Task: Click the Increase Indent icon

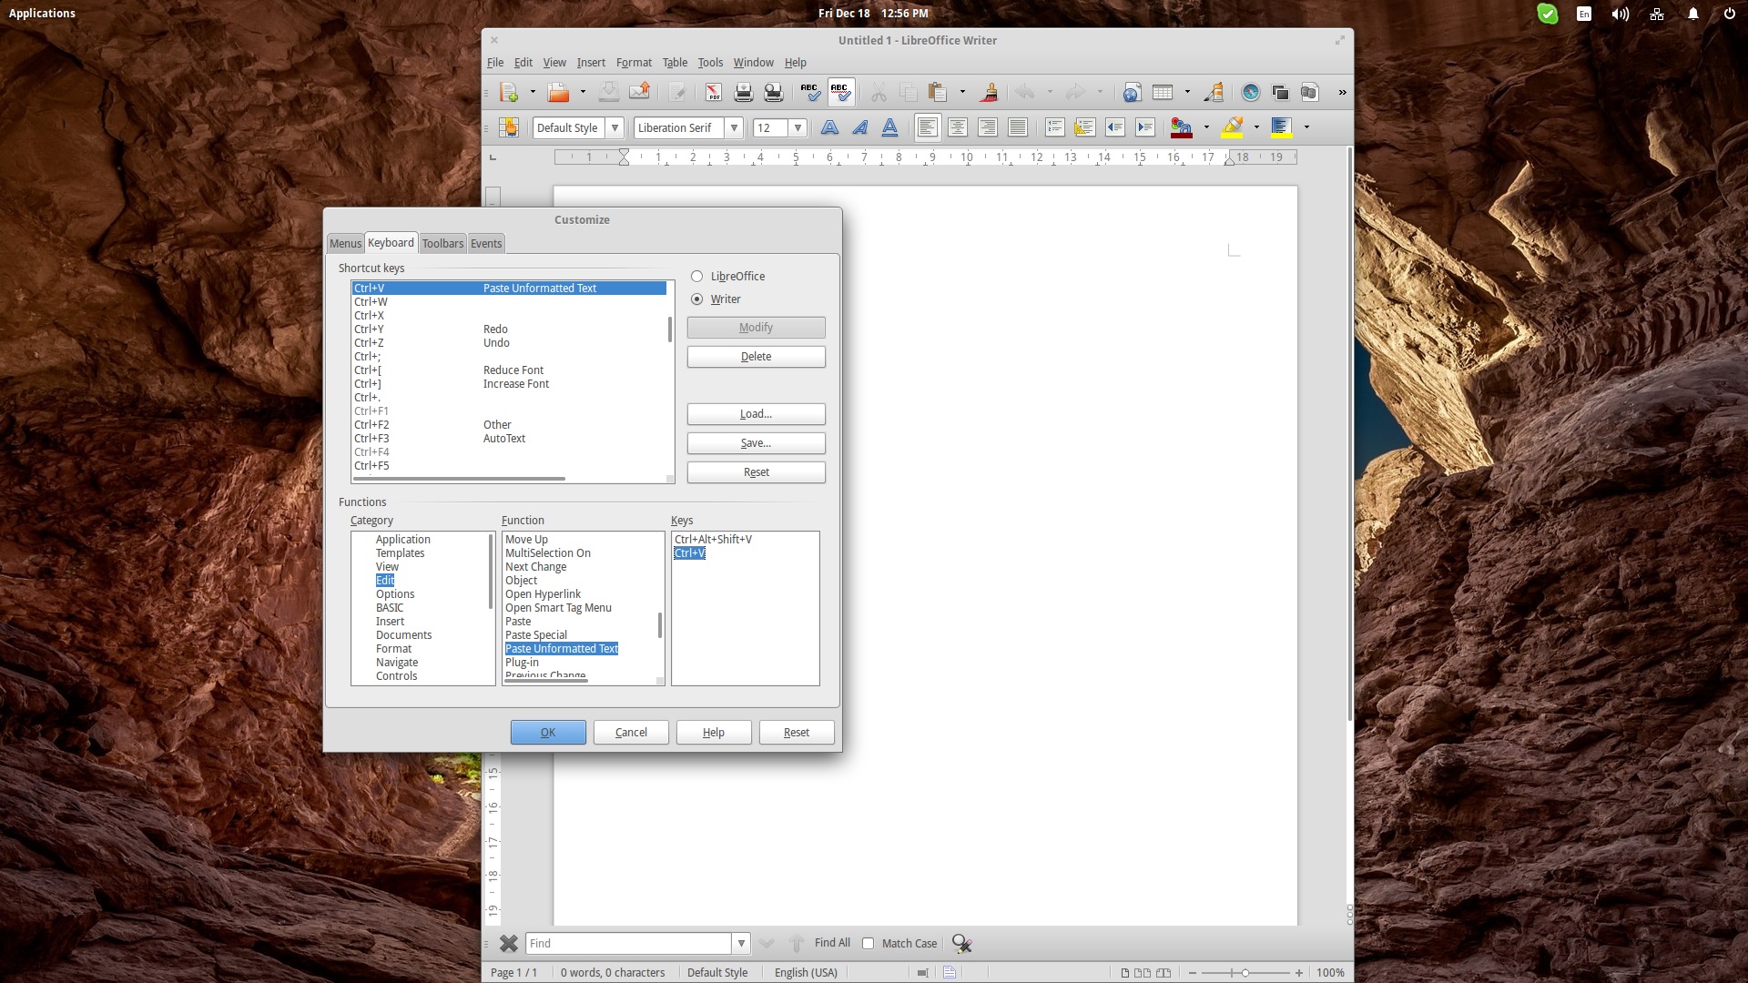Action: pos(1145,127)
